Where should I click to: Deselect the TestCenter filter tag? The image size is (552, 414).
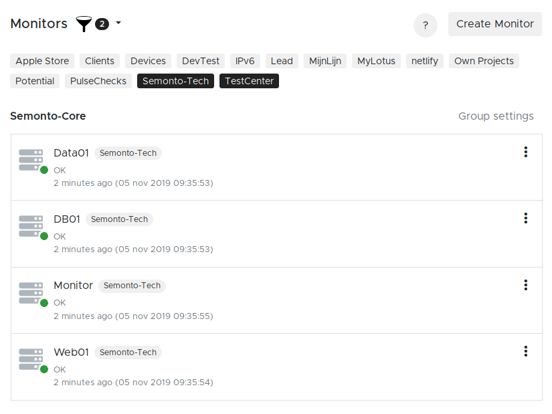(249, 81)
